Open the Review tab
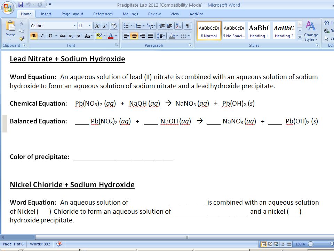Image resolution: width=334 pixels, height=251 pixels. pos(154,14)
